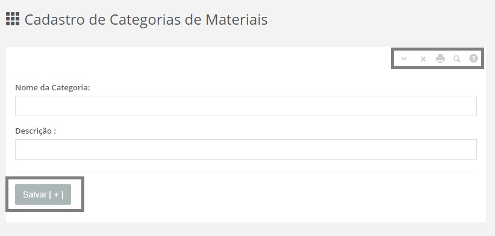Focus the Nome da Categoria input field
Viewport: 495px width, 236px height.
(246, 106)
